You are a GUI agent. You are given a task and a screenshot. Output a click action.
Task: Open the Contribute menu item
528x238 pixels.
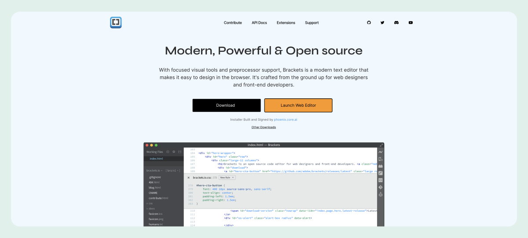(233, 23)
